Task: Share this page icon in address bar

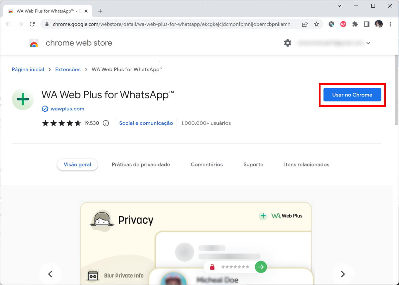Action: click(305, 24)
